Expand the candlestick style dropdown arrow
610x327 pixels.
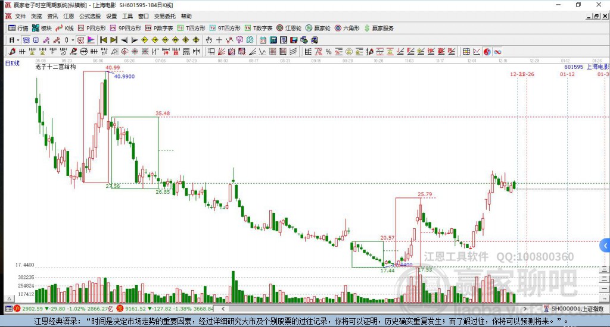click(x=73, y=40)
